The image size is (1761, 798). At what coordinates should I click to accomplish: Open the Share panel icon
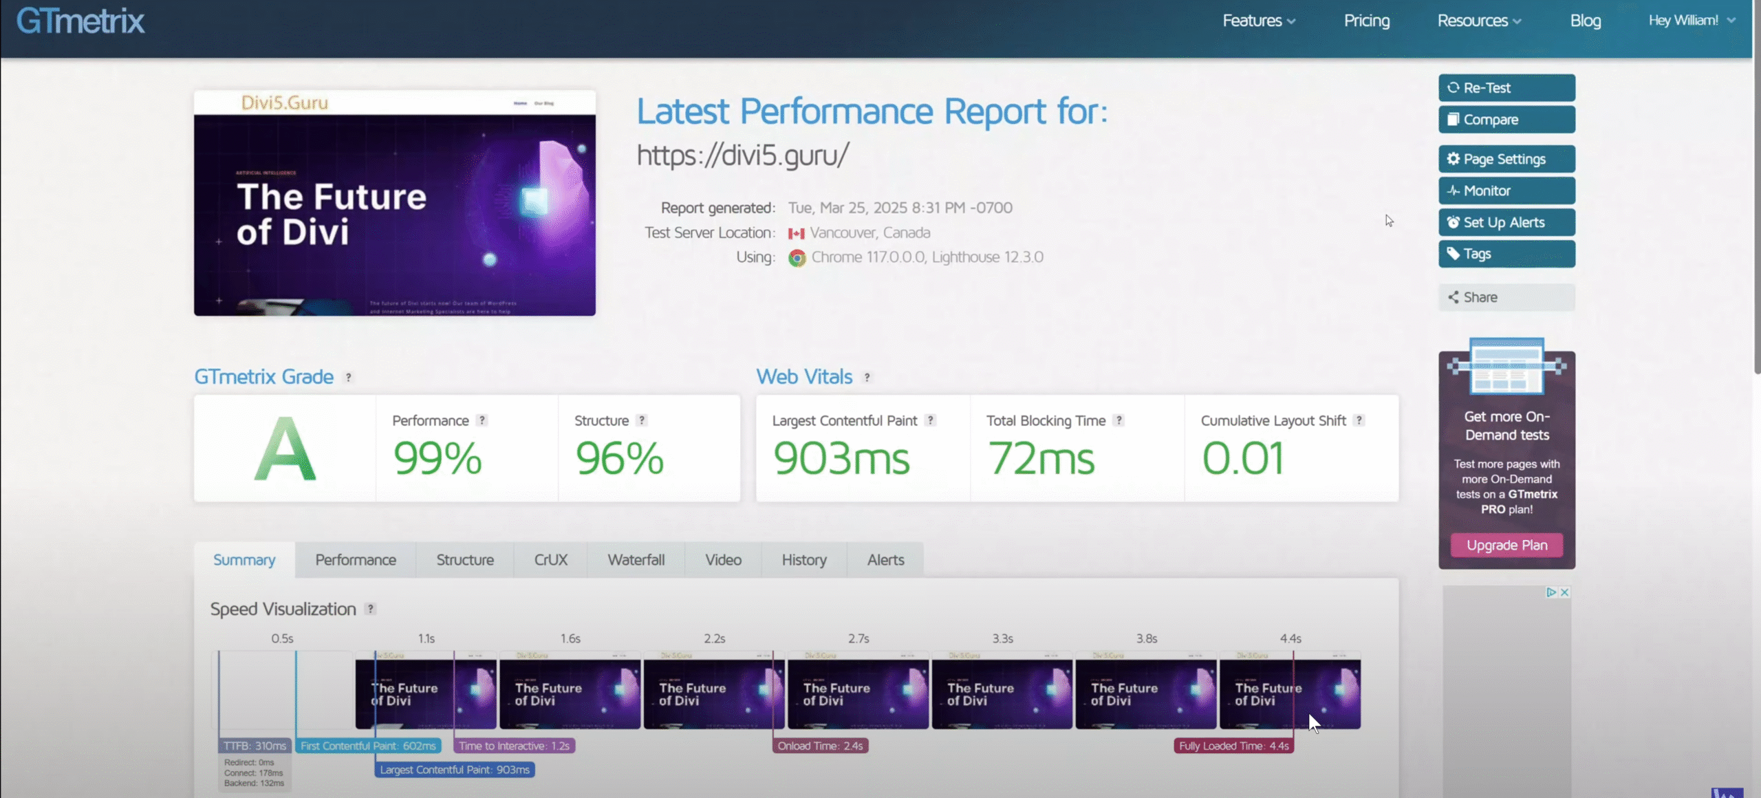click(x=1454, y=296)
